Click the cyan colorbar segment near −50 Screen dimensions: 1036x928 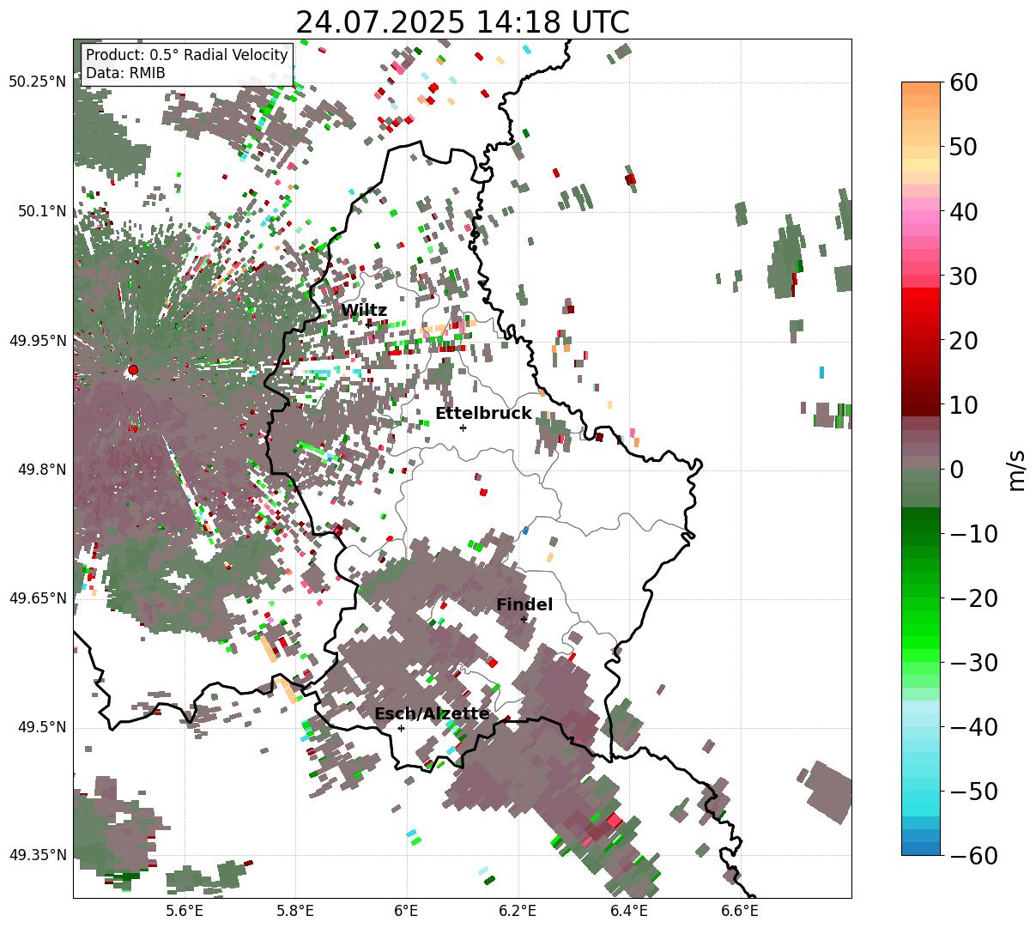pyautogui.click(x=921, y=798)
